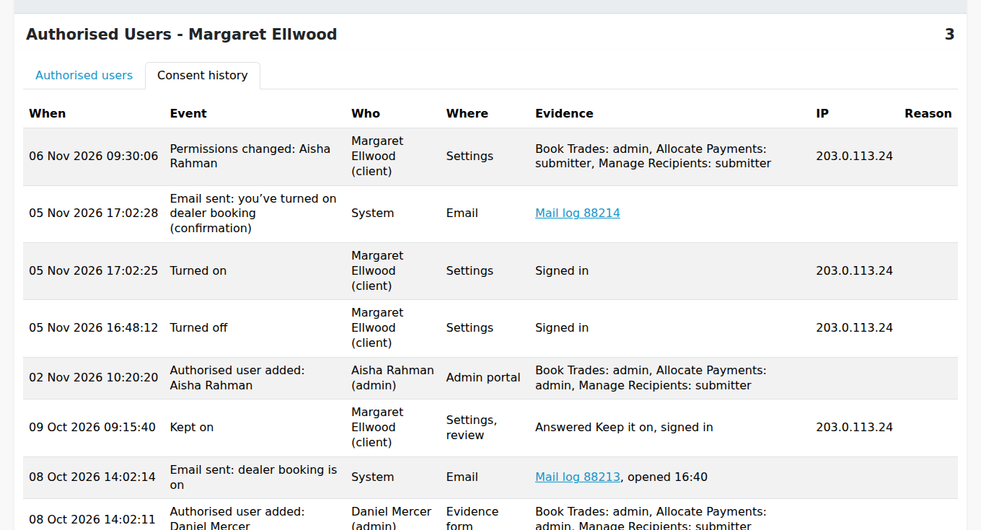Click 'Authorised user added: Aisha Rahman' event
Image resolution: width=981 pixels, height=530 pixels.
point(237,378)
